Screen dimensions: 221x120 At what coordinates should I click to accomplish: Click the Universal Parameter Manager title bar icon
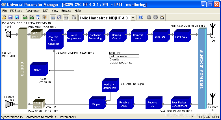(3, 4)
